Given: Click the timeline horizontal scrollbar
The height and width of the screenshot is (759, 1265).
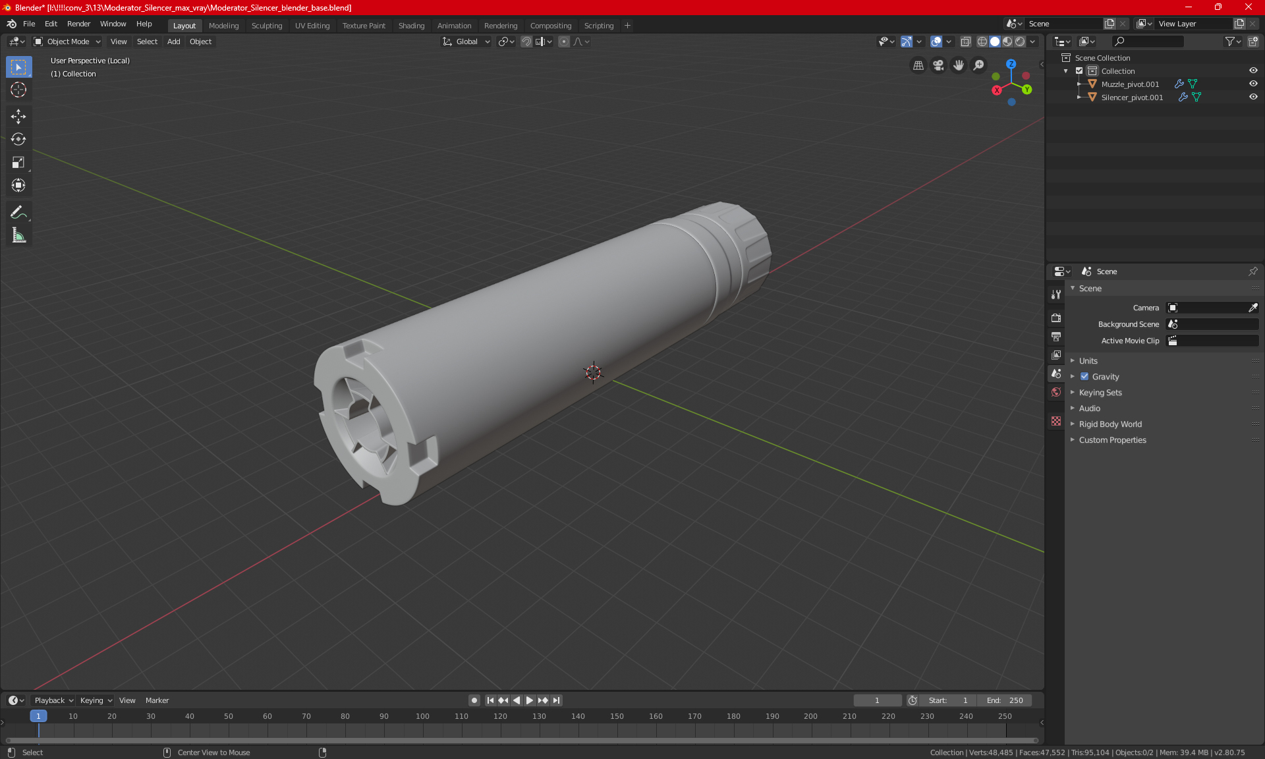Looking at the screenshot, I should pyautogui.click(x=520, y=741).
